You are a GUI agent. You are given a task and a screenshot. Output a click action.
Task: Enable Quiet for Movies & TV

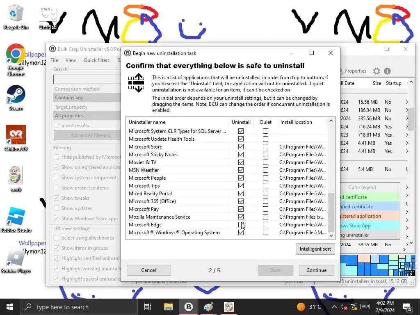click(265, 162)
